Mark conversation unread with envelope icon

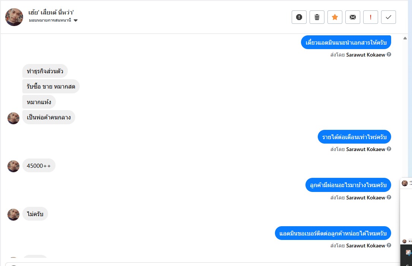click(x=352, y=17)
